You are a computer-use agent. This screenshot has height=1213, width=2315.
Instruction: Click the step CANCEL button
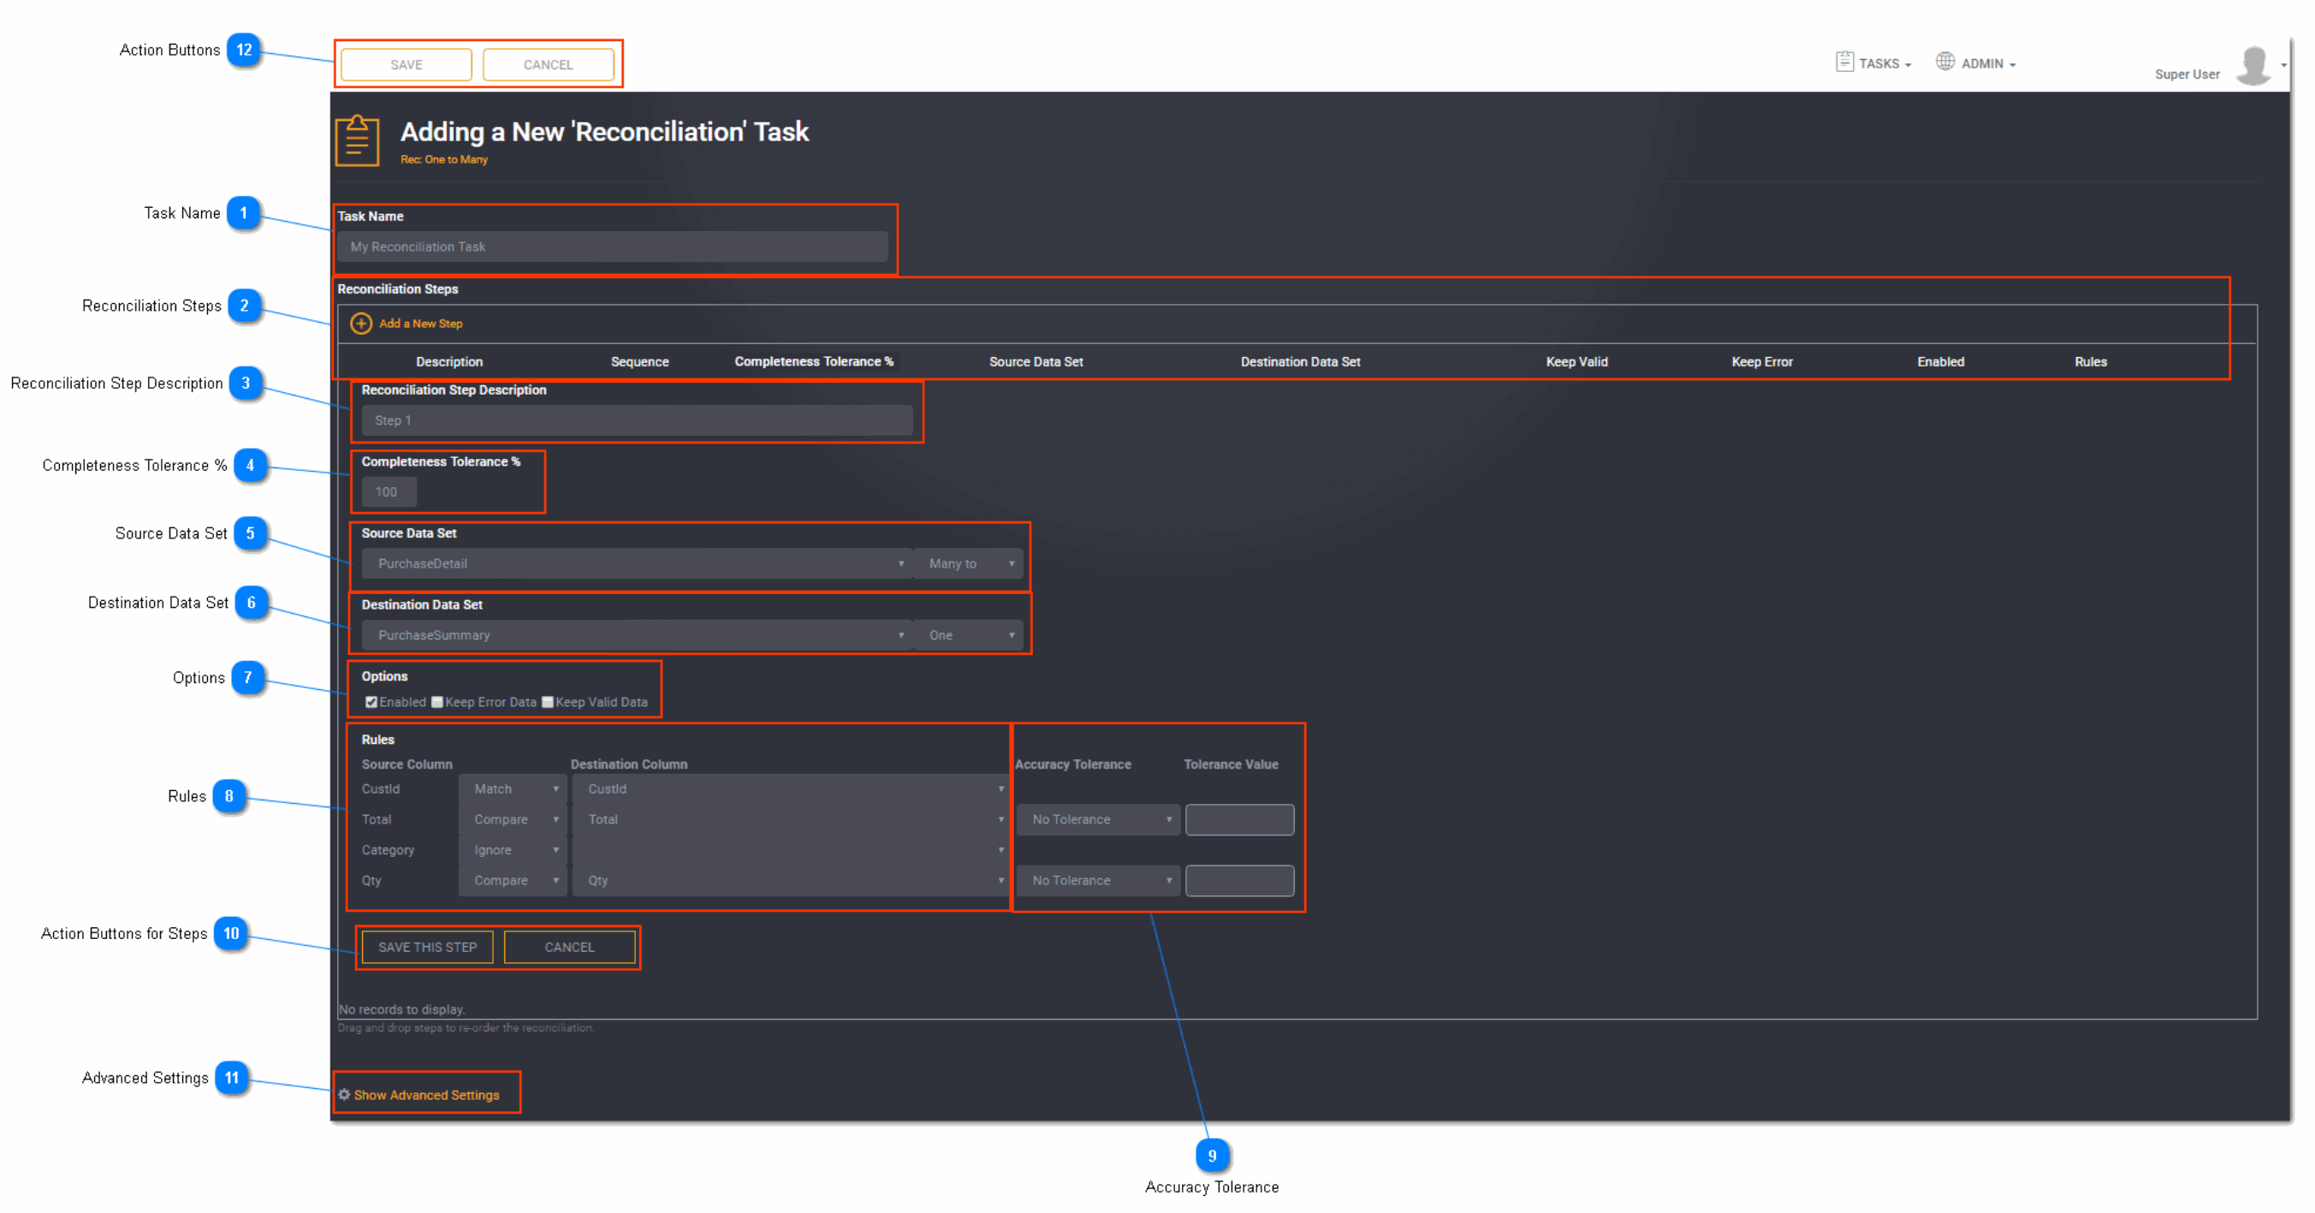570,948
